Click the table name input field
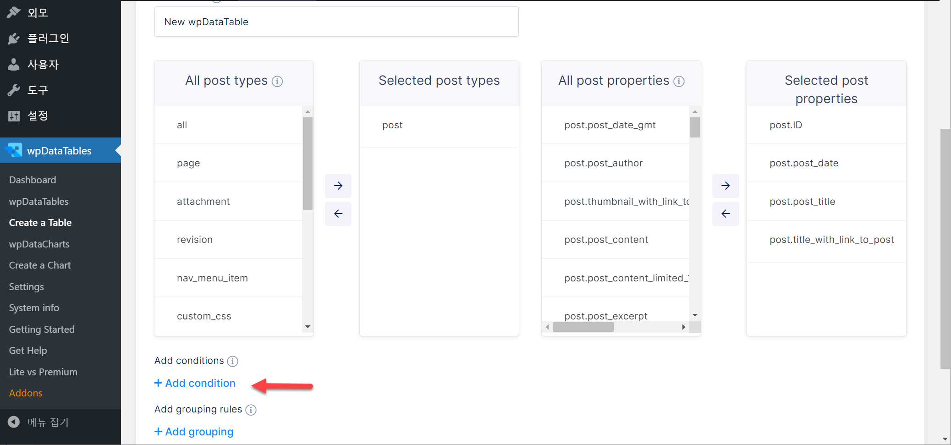The width and height of the screenshot is (951, 445). (x=336, y=22)
